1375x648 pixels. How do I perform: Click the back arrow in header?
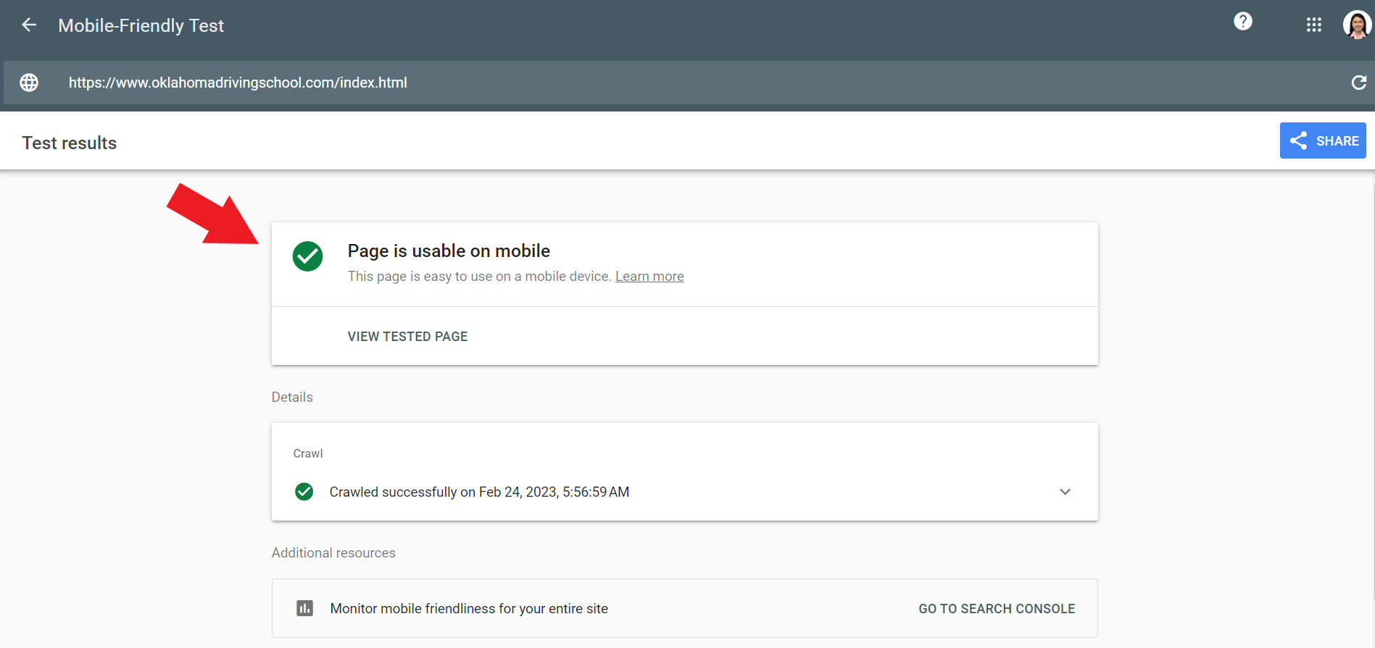pyautogui.click(x=29, y=25)
